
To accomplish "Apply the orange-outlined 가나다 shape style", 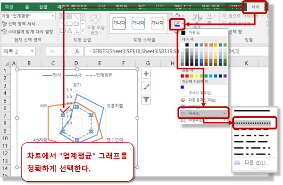I will tap(157, 23).
